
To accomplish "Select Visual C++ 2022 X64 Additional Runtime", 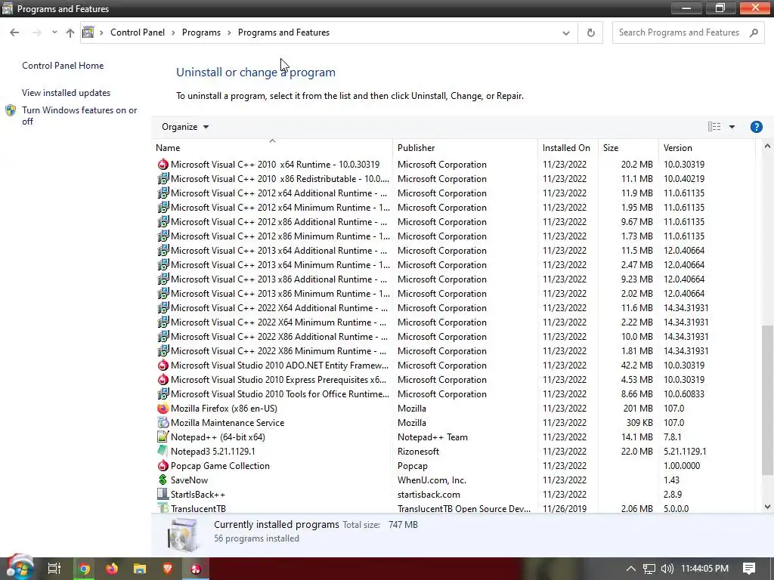I will pos(454,308).
